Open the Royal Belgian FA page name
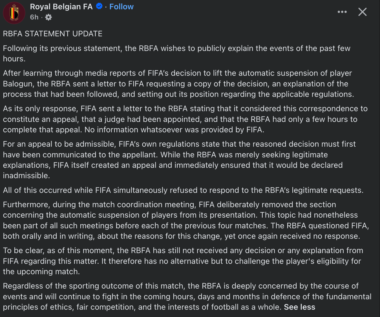Screen dimensions: 380x317 (x=61, y=6)
